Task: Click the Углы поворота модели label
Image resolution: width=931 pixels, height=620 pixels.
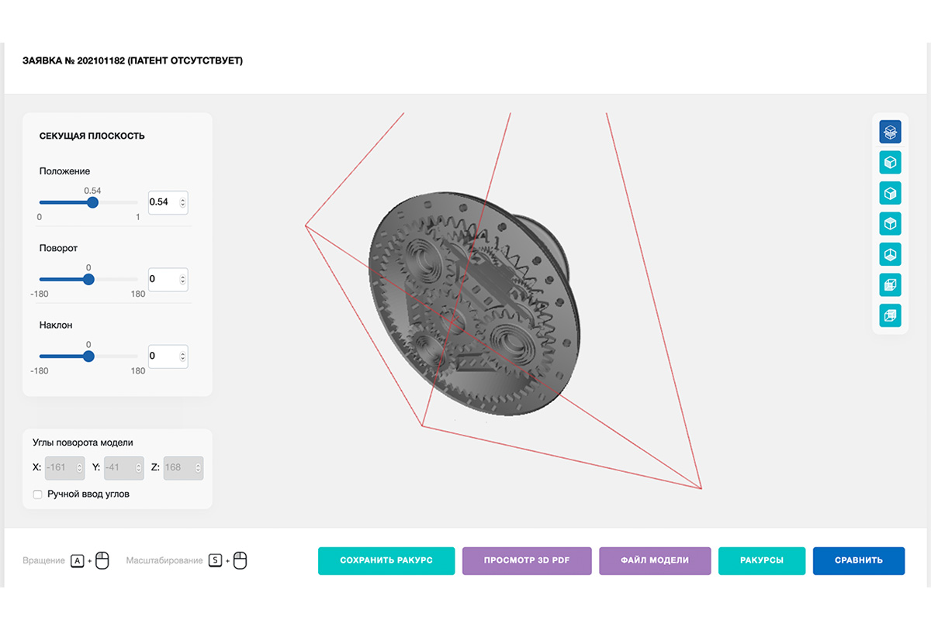Action: coord(83,443)
